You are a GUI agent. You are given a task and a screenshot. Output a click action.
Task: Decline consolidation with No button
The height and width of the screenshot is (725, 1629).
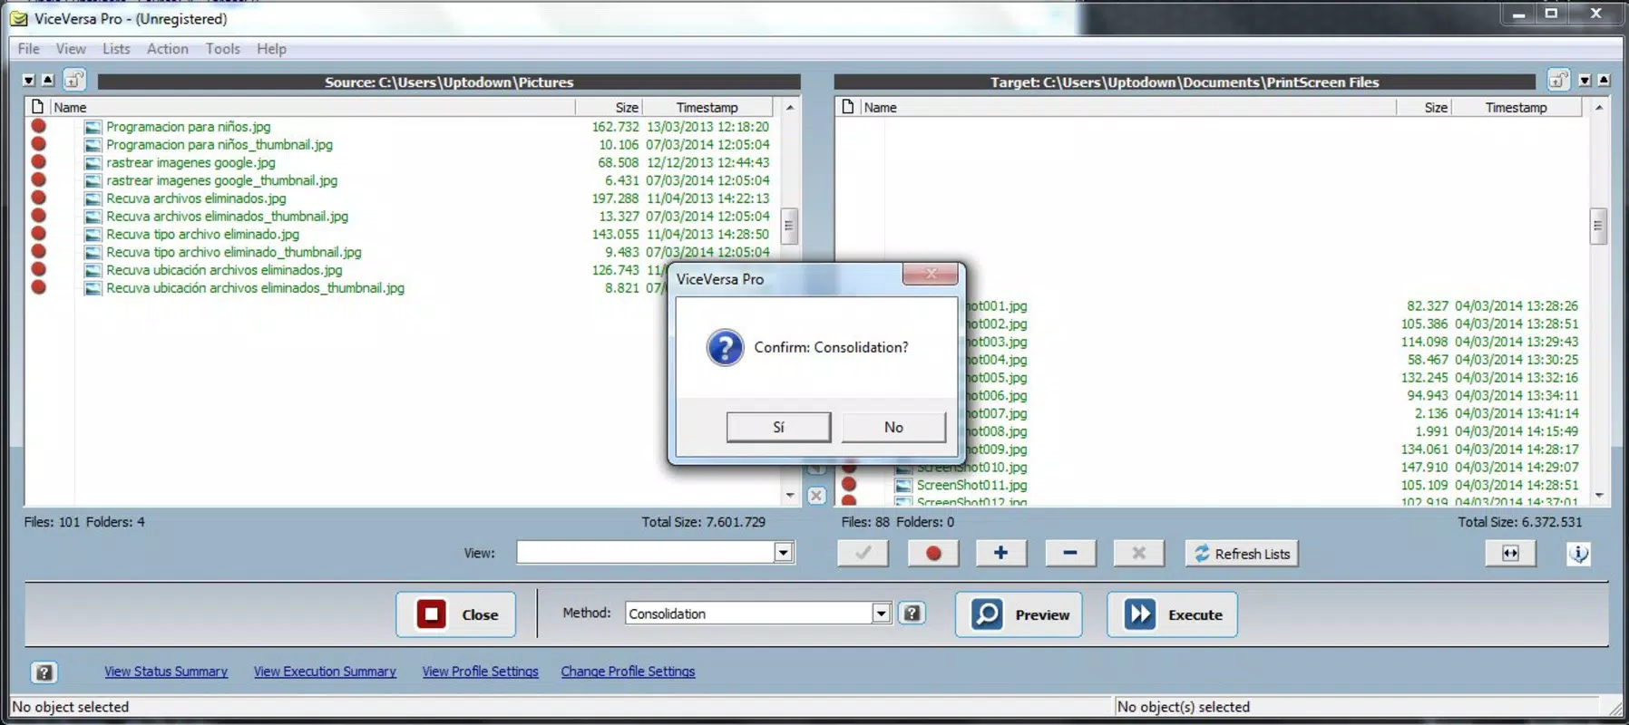(893, 427)
